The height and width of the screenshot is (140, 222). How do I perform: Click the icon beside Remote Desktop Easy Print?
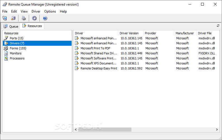point(77,68)
